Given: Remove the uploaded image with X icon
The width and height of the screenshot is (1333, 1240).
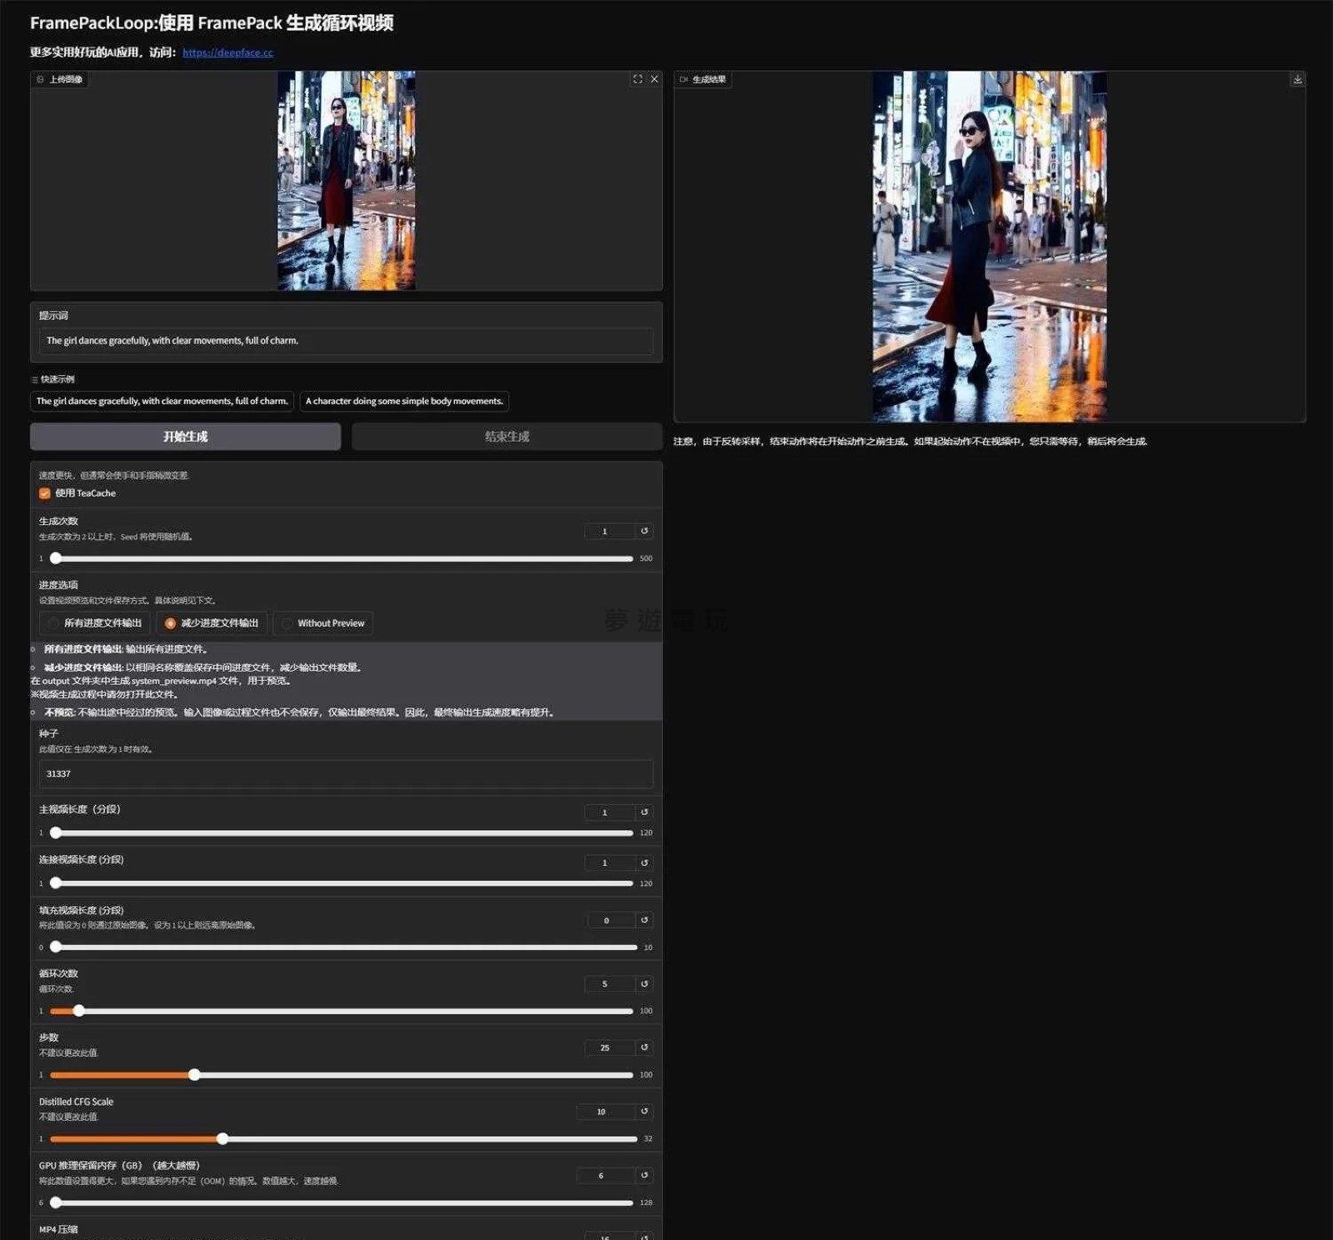Looking at the screenshot, I should pos(655,79).
